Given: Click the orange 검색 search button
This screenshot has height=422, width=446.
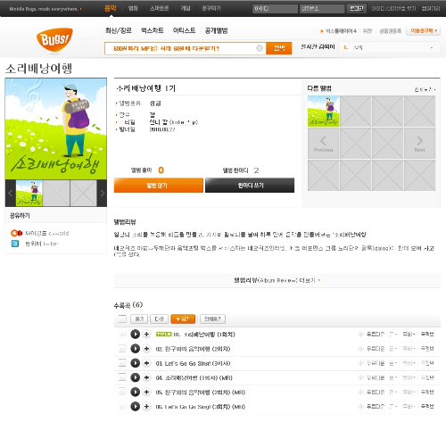Looking at the screenshot, I should tap(279, 48).
